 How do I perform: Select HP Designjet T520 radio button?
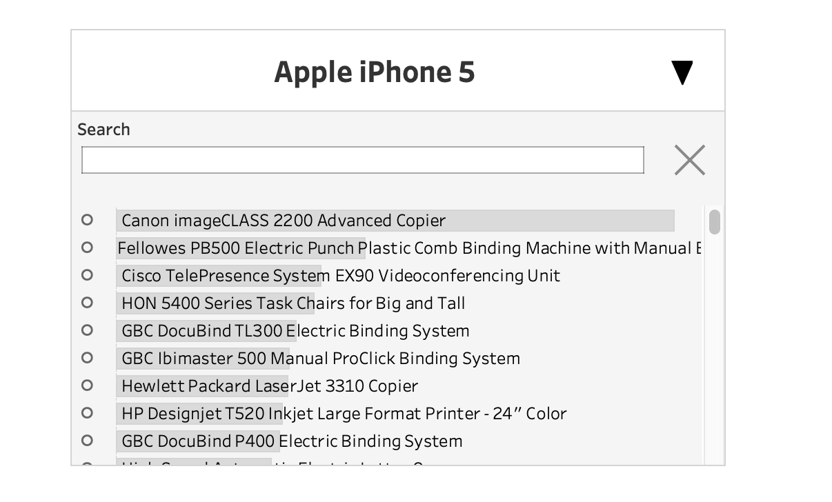pyautogui.click(x=87, y=413)
